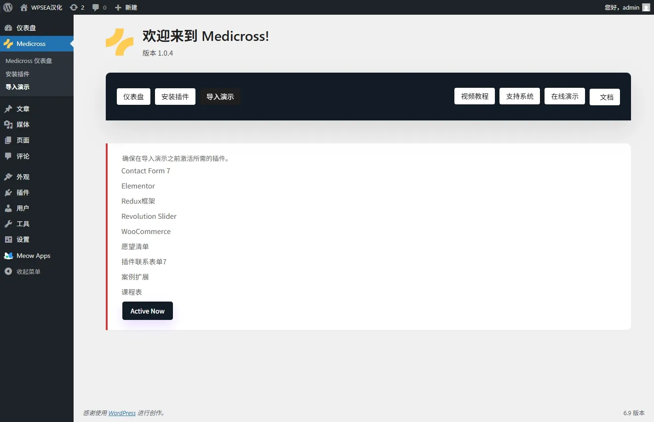Select 安装插件 in the sidebar submenu
The image size is (654, 422).
click(x=17, y=74)
